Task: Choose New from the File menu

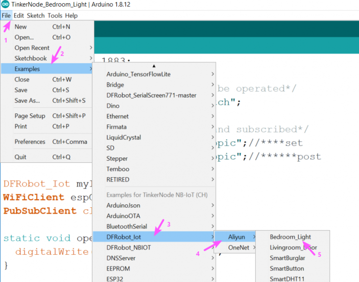Action: click(x=47, y=27)
